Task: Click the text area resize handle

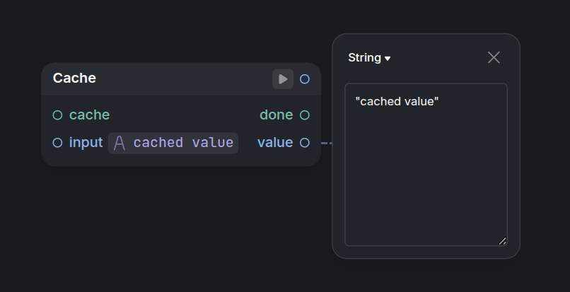Action: point(502,241)
